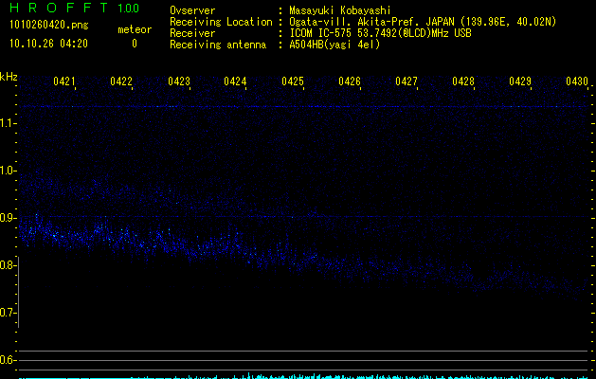Select the 0428 time marker
Image resolution: width=596 pixels, height=379 pixels.
coord(463,82)
